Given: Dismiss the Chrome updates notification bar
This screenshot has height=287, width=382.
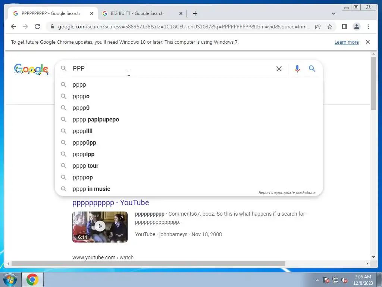Looking at the screenshot, I should (367, 42).
